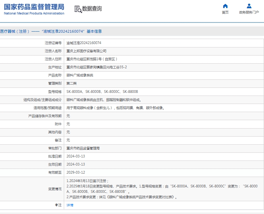Click the 产品储存条件及有效期 label
This screenshot has width=264, height=214.
coord(45,116)
